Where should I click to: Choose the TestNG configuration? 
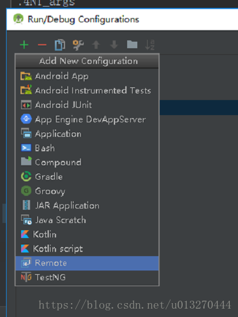coord(87,277)
